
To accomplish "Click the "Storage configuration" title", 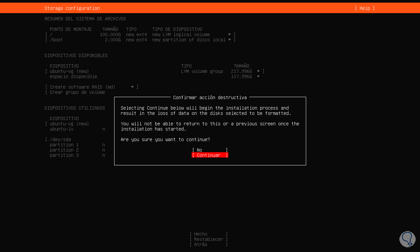I will pyautogui.click(x=72, y=8).
